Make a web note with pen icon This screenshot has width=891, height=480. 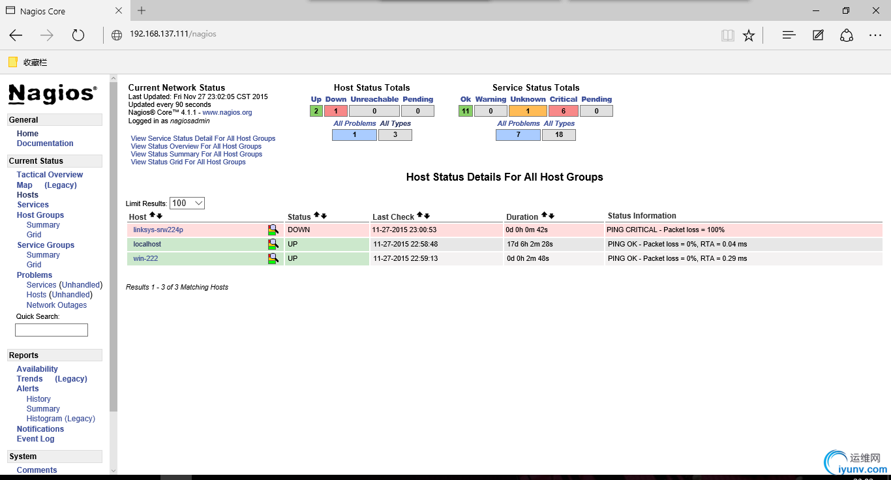click(x=818, y=35)
